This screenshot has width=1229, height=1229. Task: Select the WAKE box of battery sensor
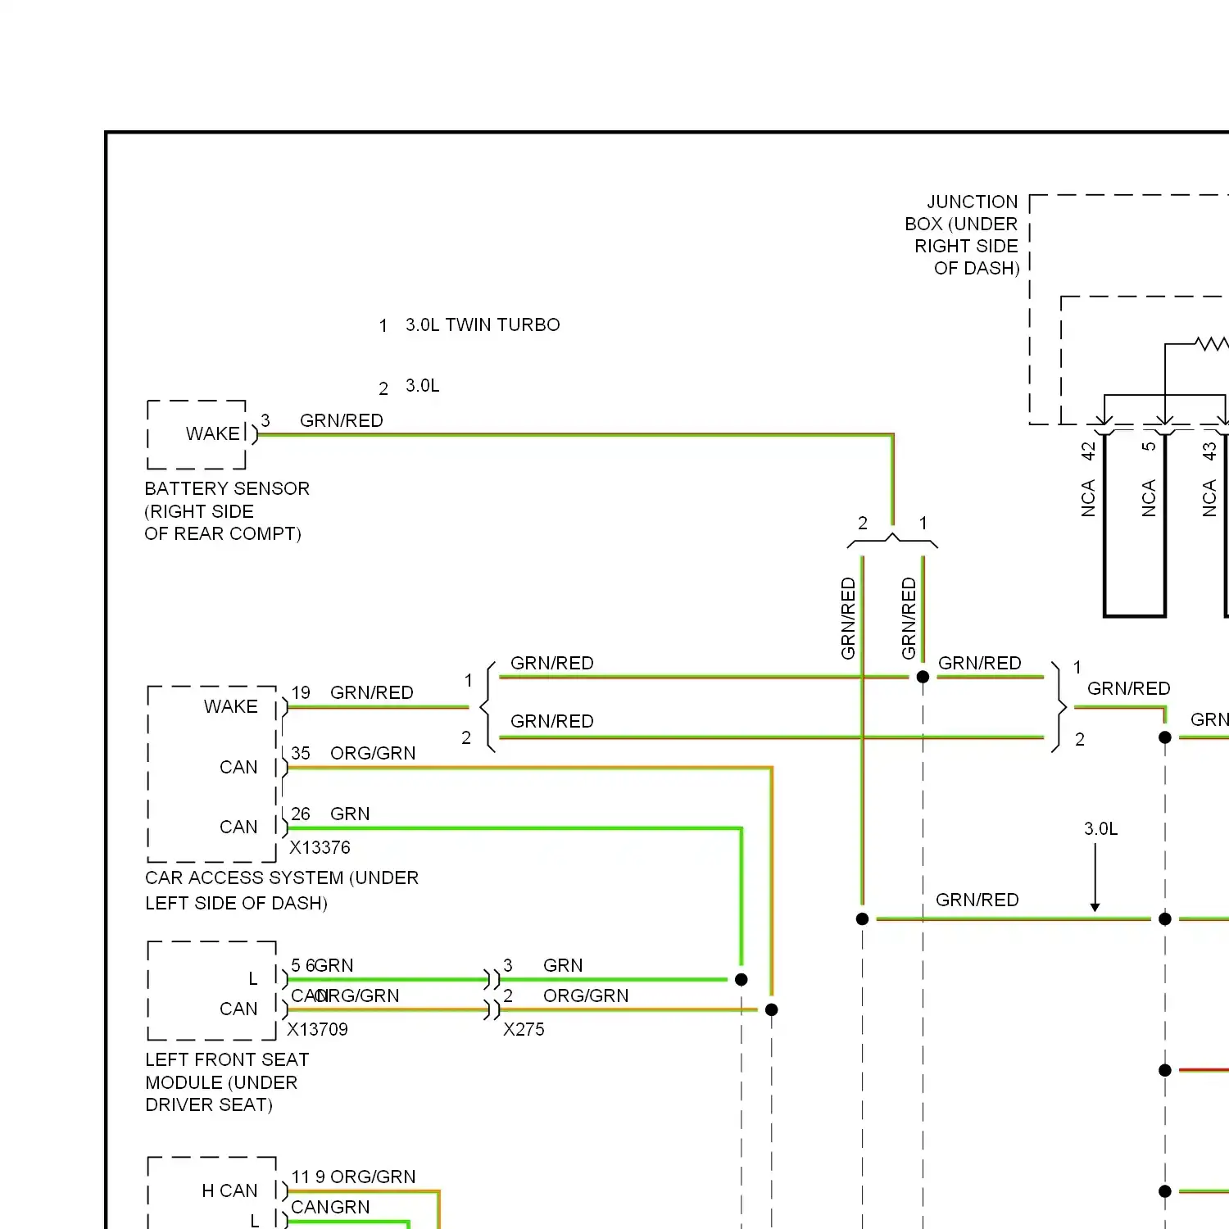coord(197,434)
